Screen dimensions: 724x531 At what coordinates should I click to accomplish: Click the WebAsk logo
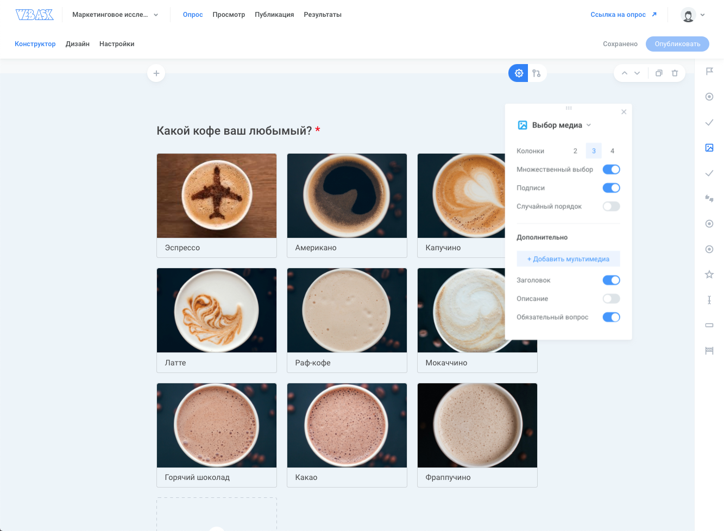click(x=35, y=15)
